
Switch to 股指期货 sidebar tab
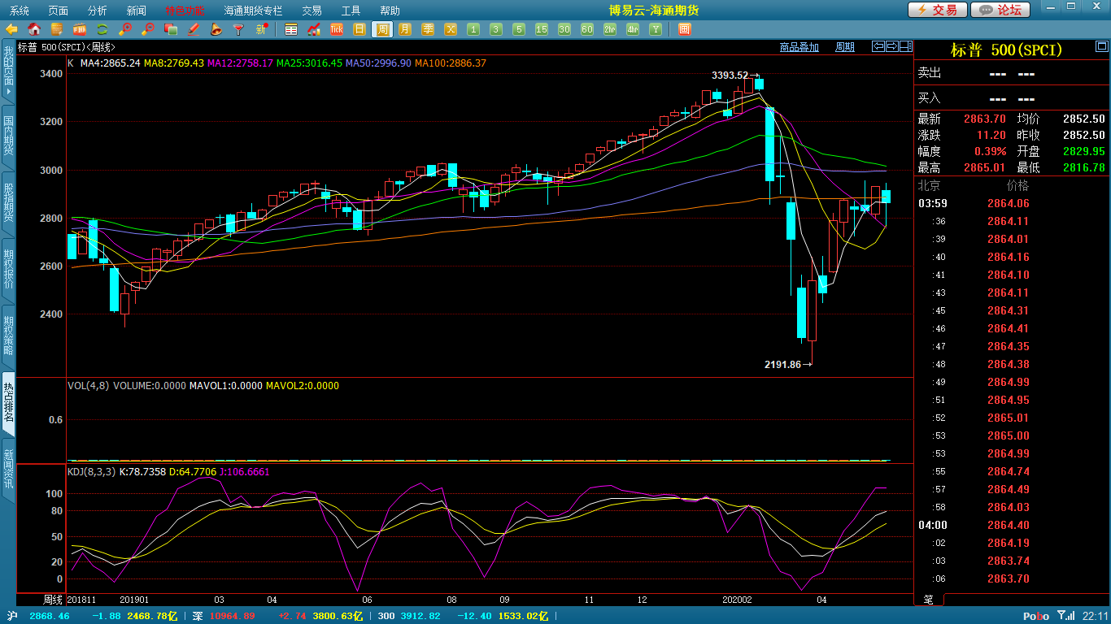(x=8, y=202)
